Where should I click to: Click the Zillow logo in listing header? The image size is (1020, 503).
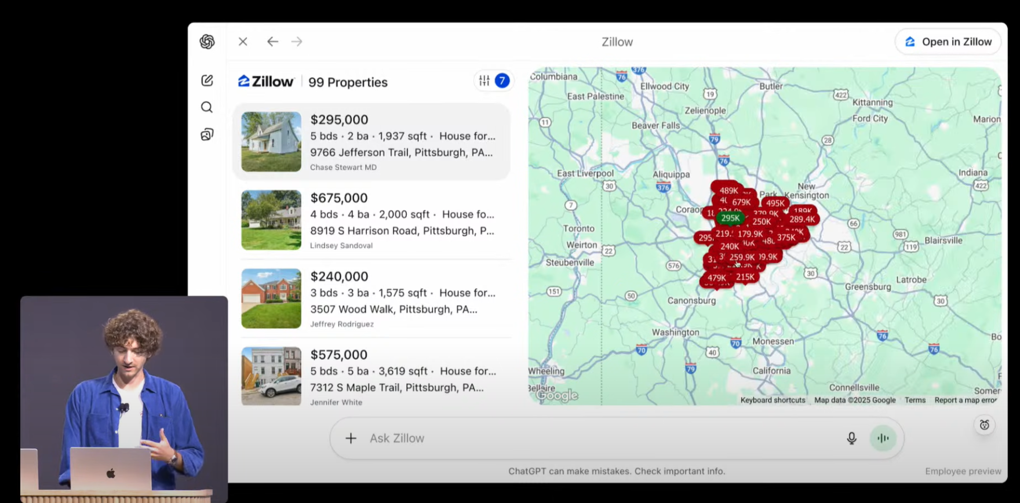pos(266,82)
